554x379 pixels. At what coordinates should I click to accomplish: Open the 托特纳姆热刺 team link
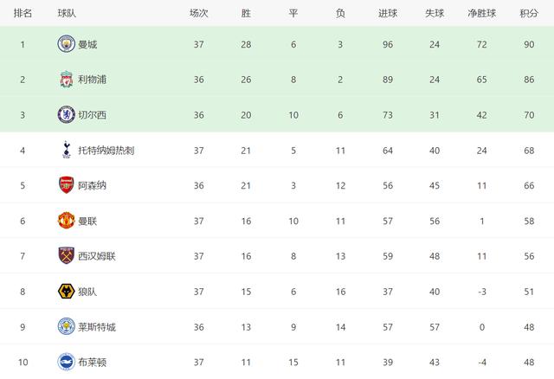tap(106, 150)
